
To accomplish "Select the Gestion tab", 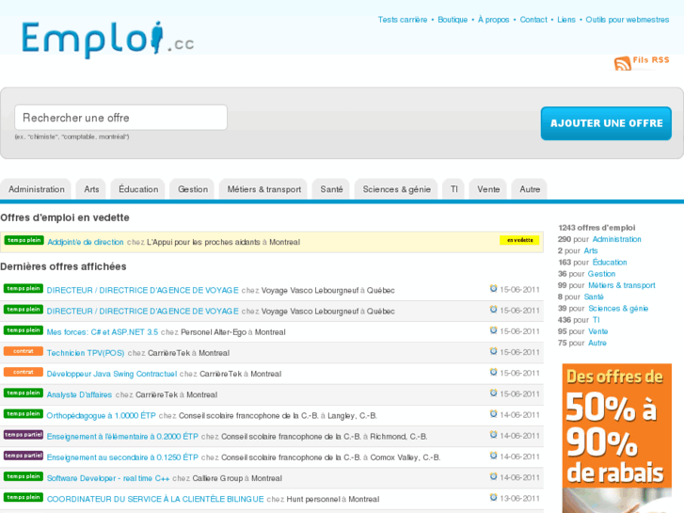I will click(x=192, y=189).
